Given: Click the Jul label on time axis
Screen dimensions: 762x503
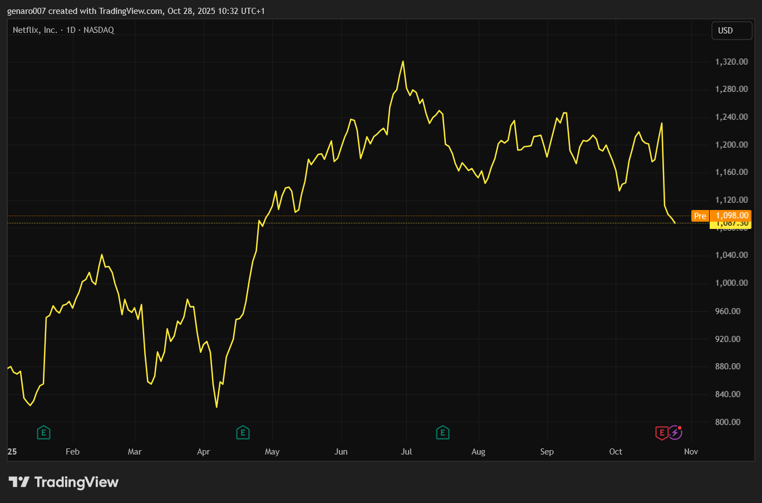Looking at the screenshot, I should tap(406, 452).
